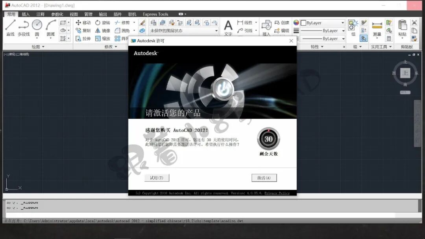Click the erase icon in 修改 panel
425x239 pixels.
pyautogui.click(x=142, y=22)
